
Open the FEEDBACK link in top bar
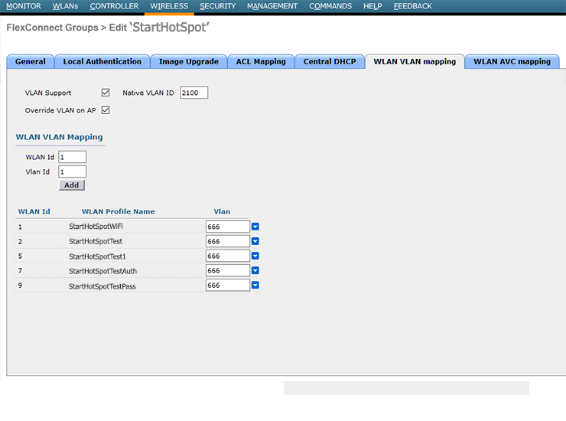pos(413,6)
